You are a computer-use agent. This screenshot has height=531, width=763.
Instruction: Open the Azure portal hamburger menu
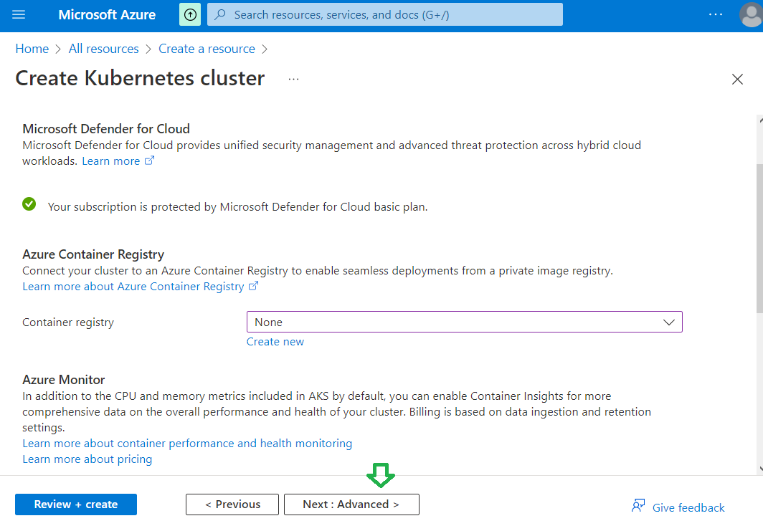coord(19,15)
